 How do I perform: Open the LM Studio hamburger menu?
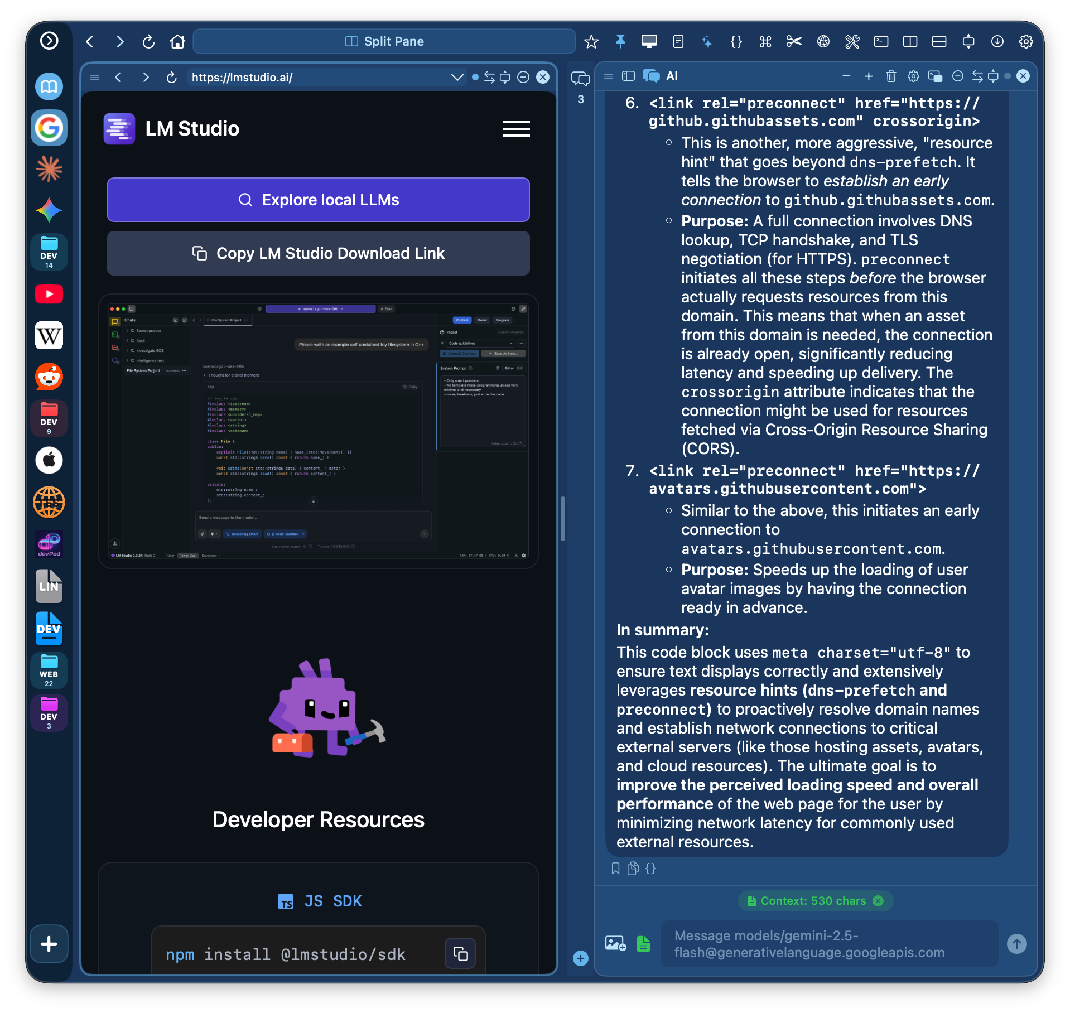[x=515, y=129]
